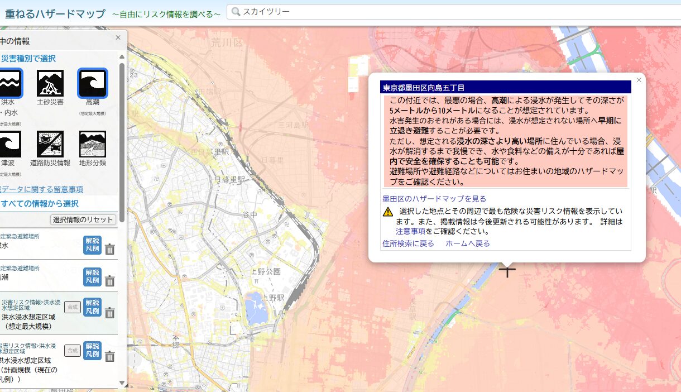Screen dimensions: 681x392
Task: Toggle 合成 for 洪水浸水想定区域（計画規模）
Action: tap(73, 350)
